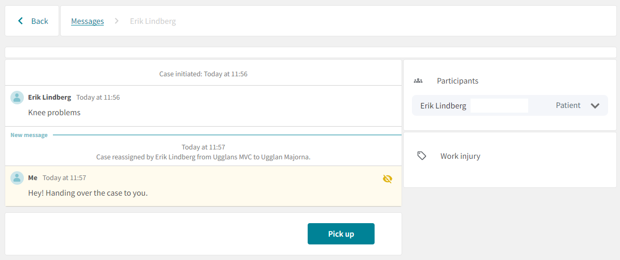Open the Messages breadcrumb link
This screenshot has width=620, height=260.
[87, 21]
